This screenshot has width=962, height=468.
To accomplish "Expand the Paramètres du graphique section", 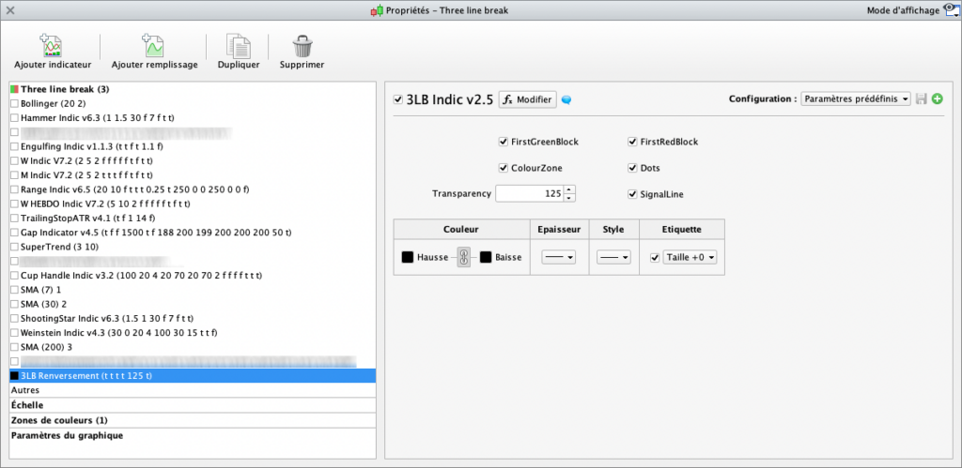I will [192, 436].
